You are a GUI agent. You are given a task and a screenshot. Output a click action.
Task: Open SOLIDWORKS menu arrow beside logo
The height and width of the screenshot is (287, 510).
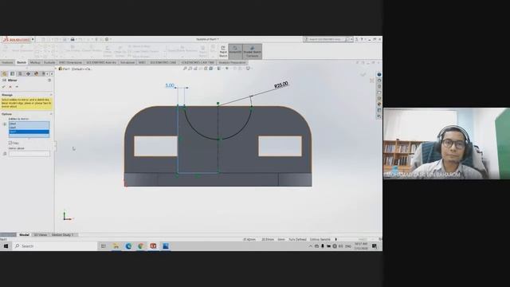coord(33,39)
